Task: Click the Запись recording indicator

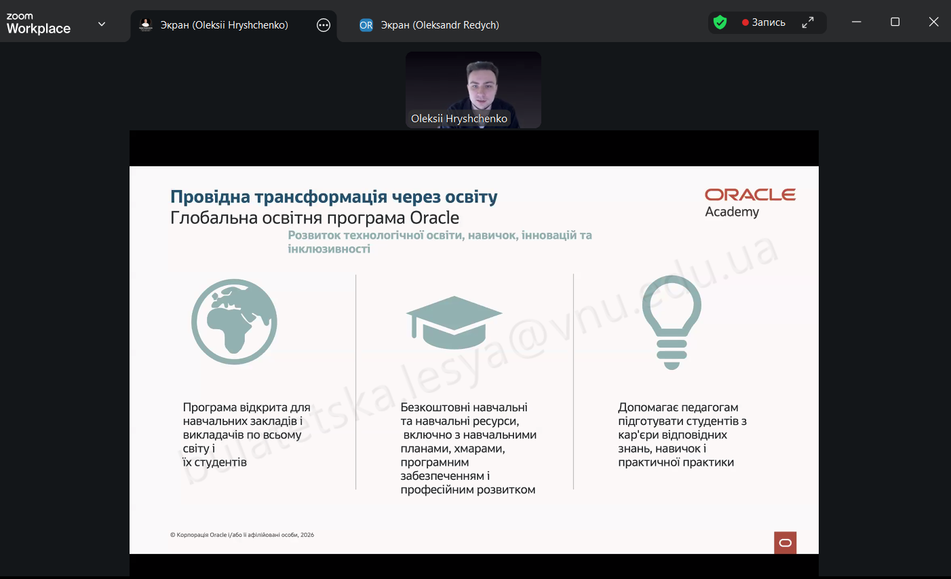Action: 764,22
